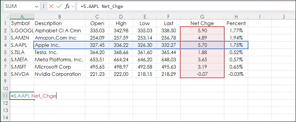
Task: Click the S.MSFT symbol cell
Action: tap(22, 67)
